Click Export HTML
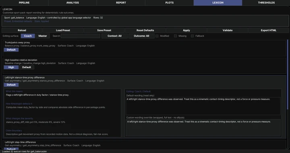 (269, 30)
